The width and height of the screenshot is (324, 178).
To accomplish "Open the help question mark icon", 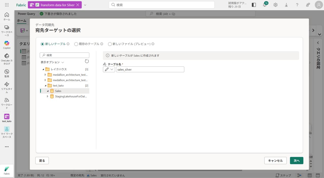I will tap(297, 5).
